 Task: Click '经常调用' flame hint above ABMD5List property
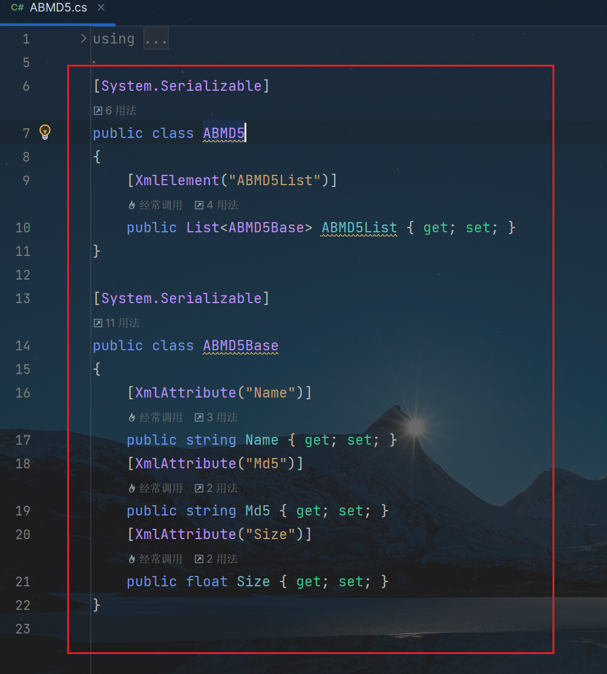[155, 205]
